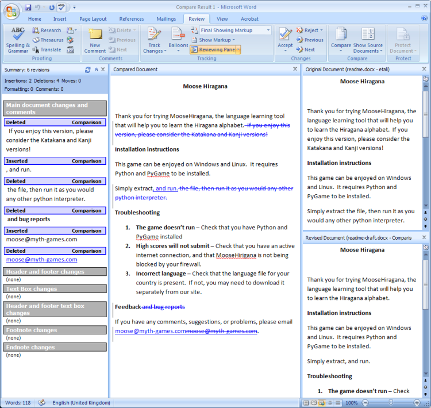Click the Compare documents button

tap(341, 40)
